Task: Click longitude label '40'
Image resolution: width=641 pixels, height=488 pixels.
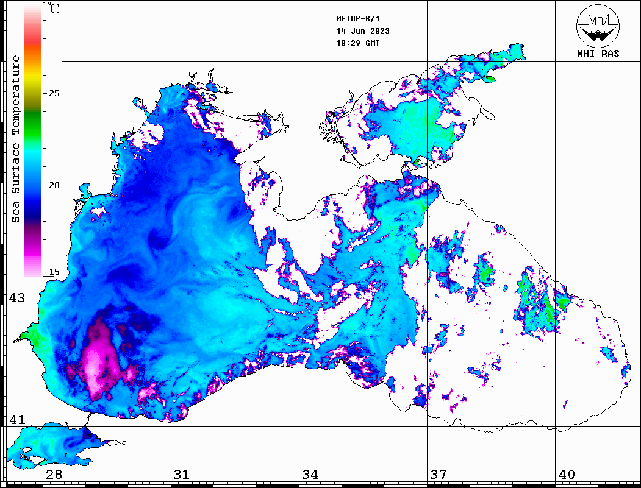Action: [x=567, y=474]
